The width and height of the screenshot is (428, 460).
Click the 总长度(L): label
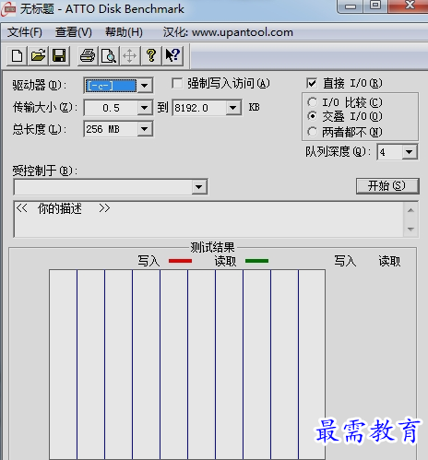pos(39,129)
